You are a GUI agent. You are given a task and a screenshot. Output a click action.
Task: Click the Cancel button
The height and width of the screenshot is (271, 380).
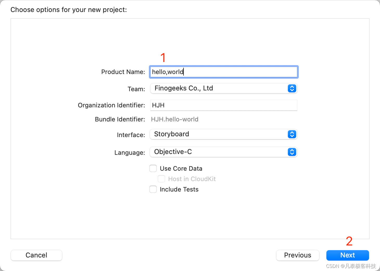click(36, 255)
